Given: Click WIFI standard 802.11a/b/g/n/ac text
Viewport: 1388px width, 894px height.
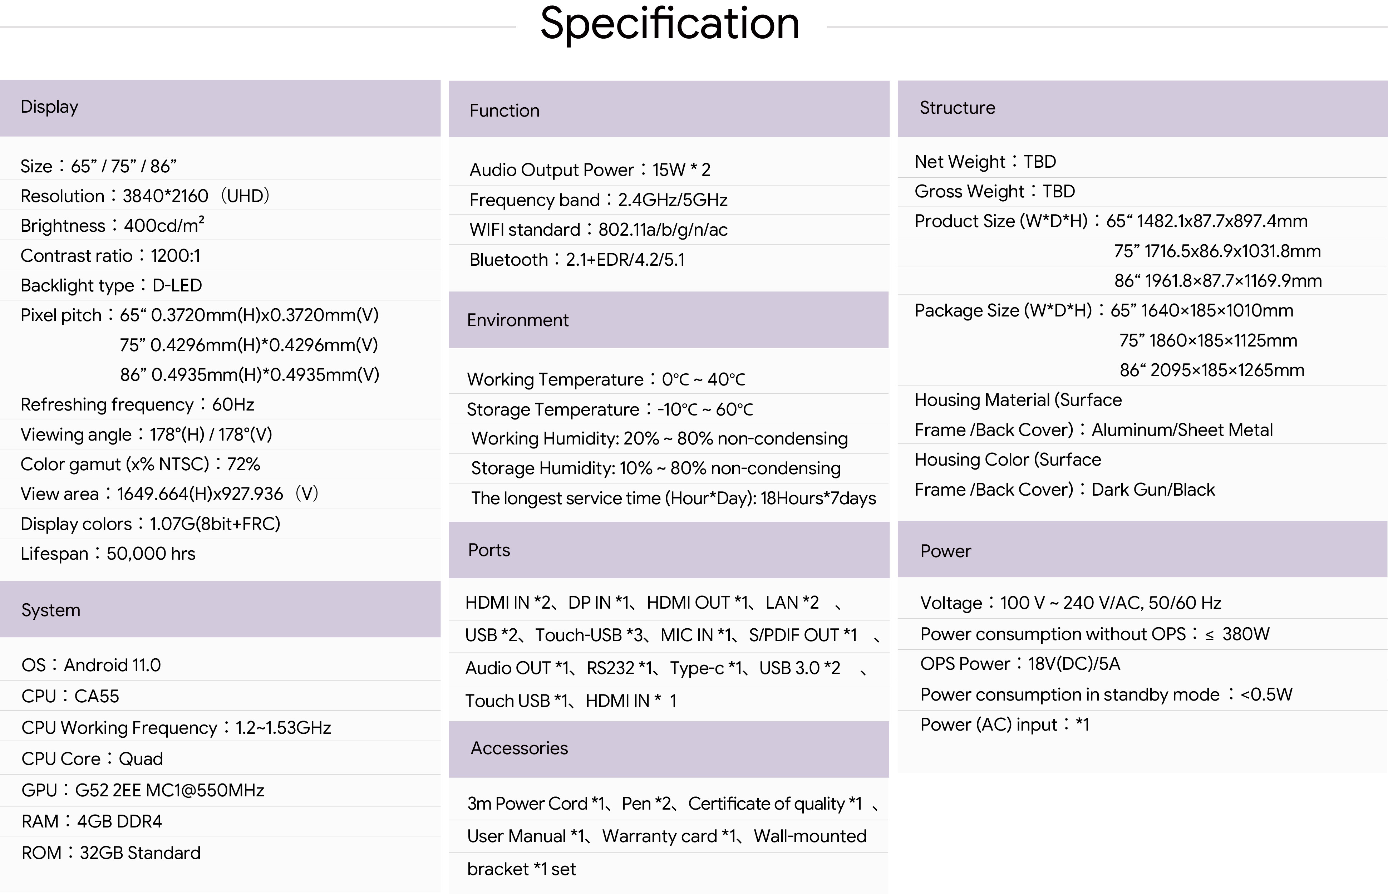Looking at the screenshot, I should [x=598, y=230].
